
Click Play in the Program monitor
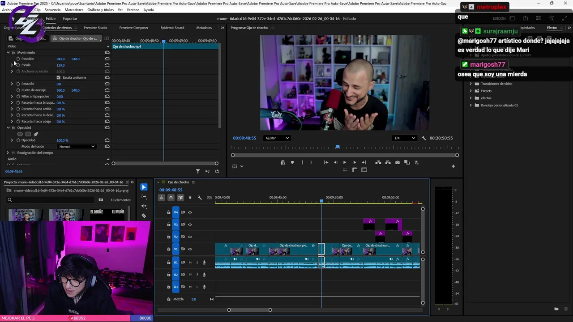coord(344,162)
